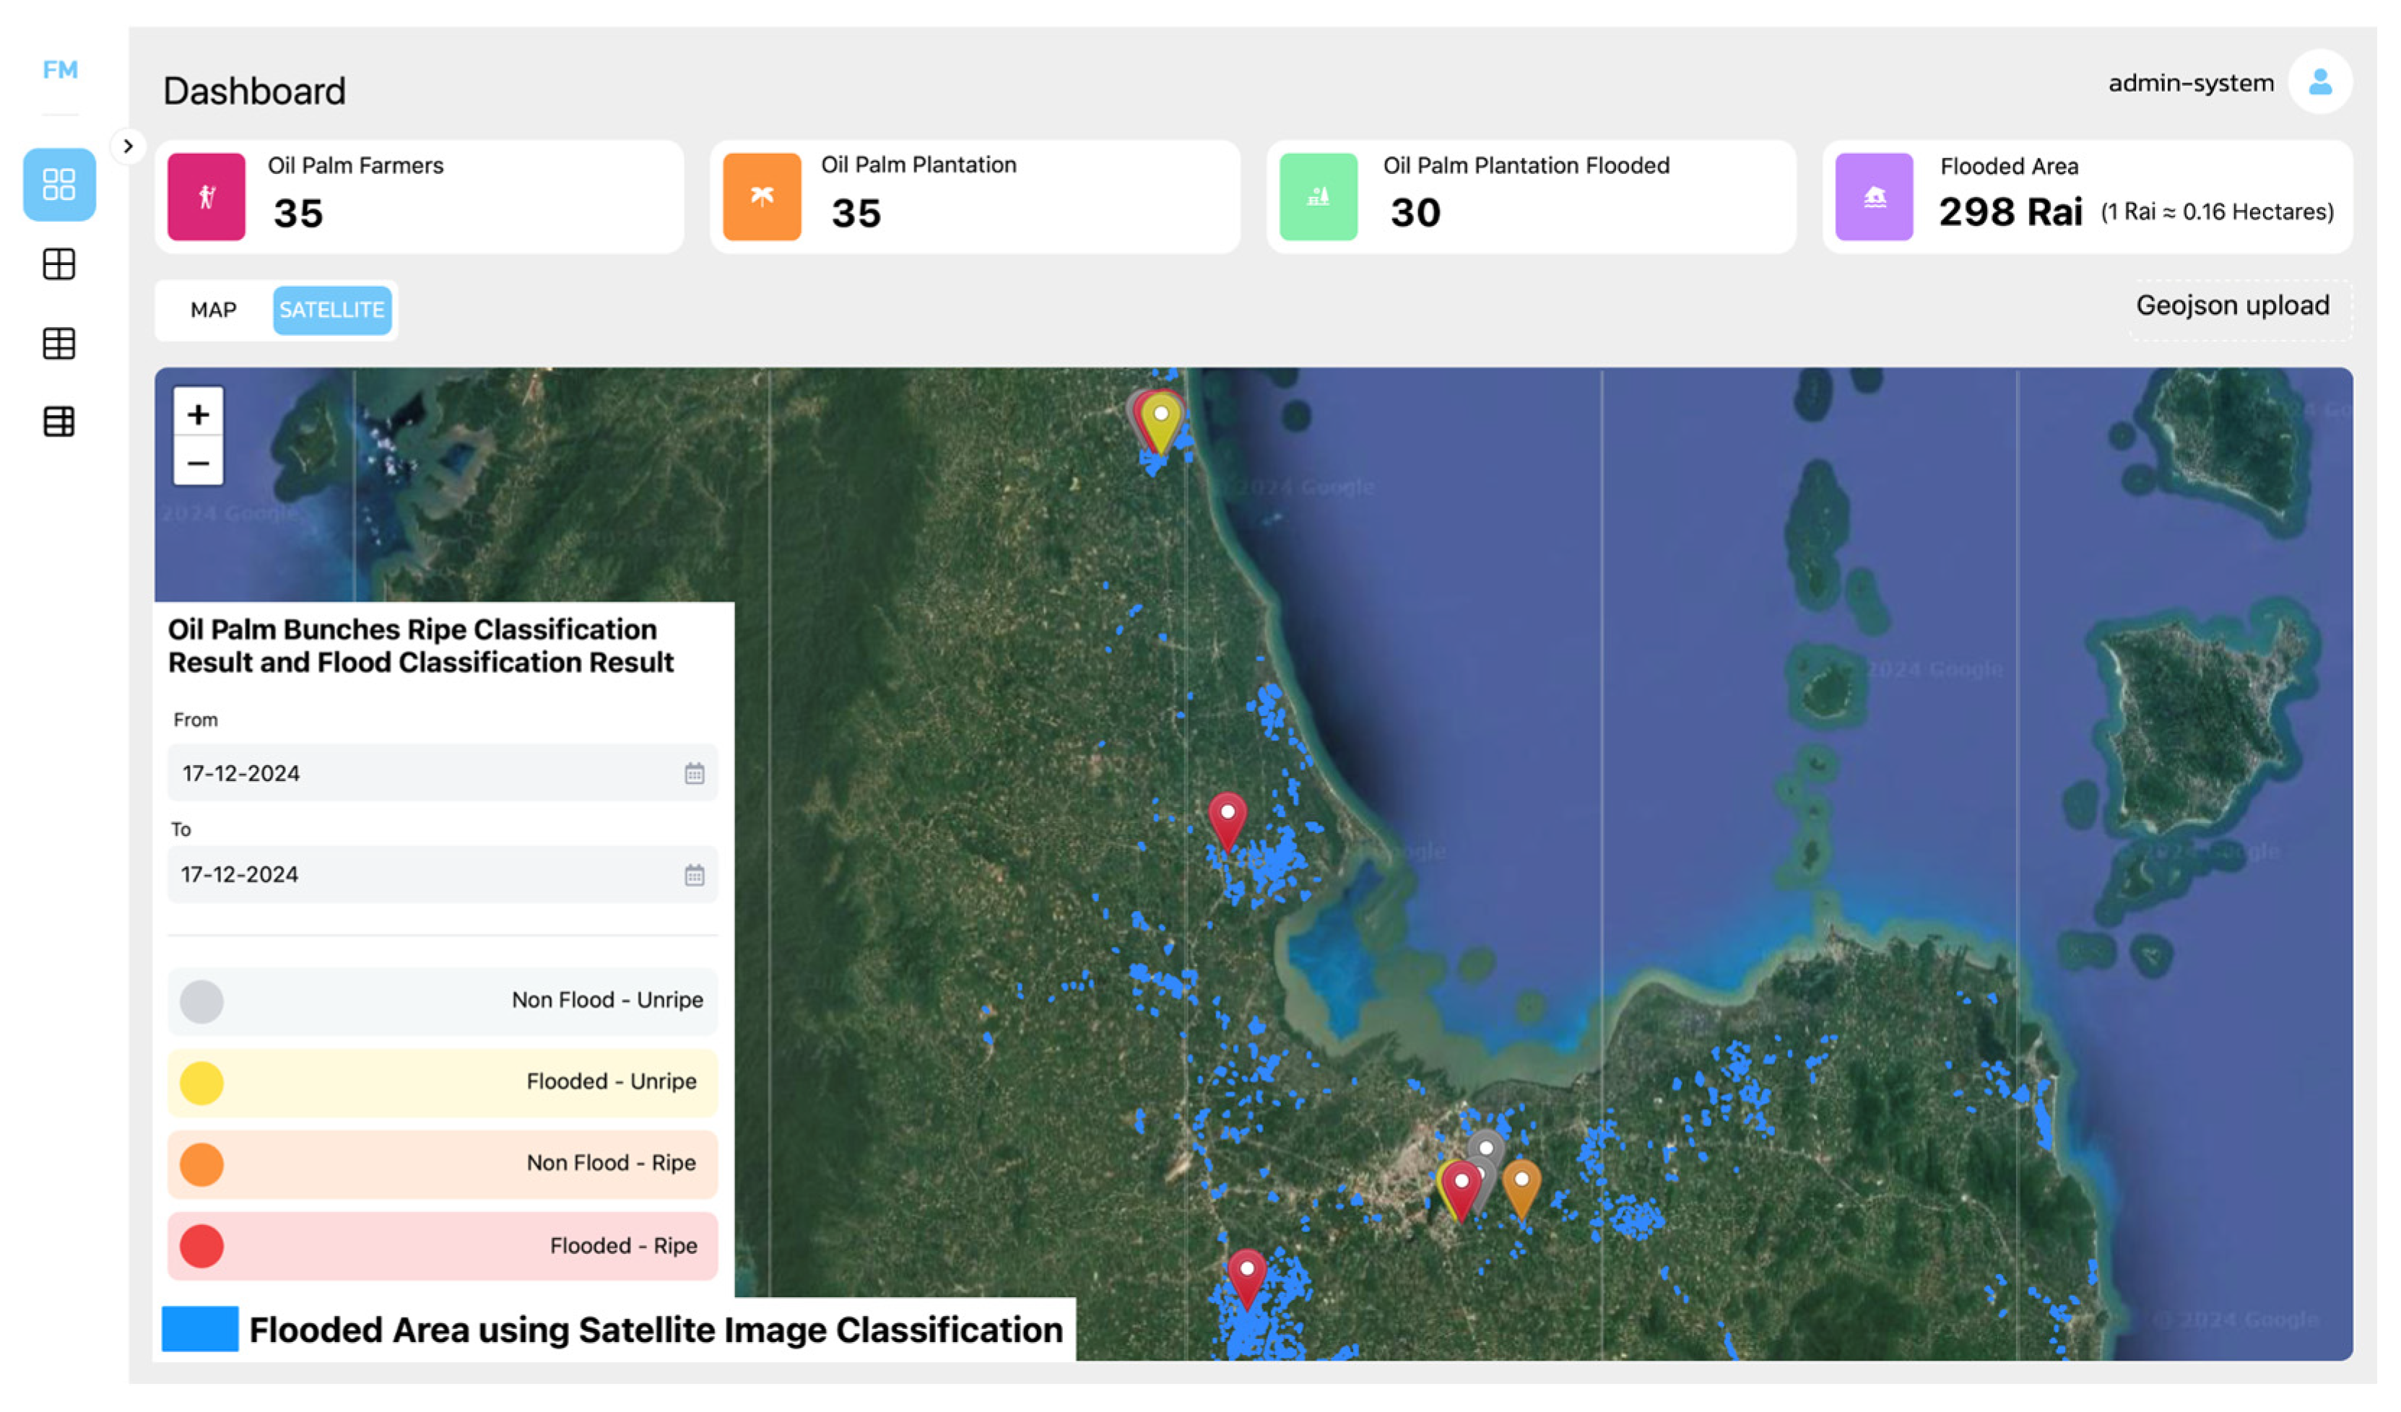Switch to the MAP view tab

[x=214, y=310]
